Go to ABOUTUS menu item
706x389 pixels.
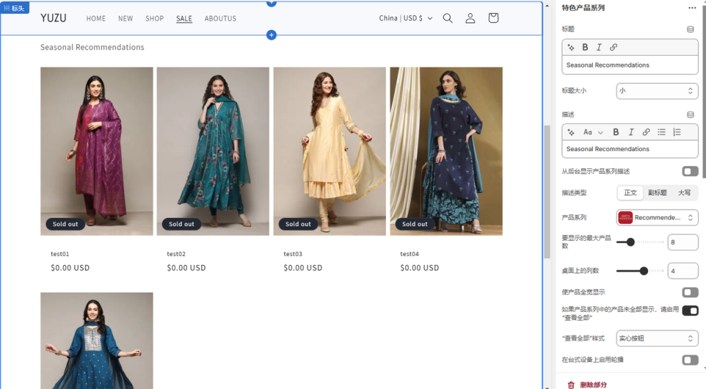(x=220, y=19)
